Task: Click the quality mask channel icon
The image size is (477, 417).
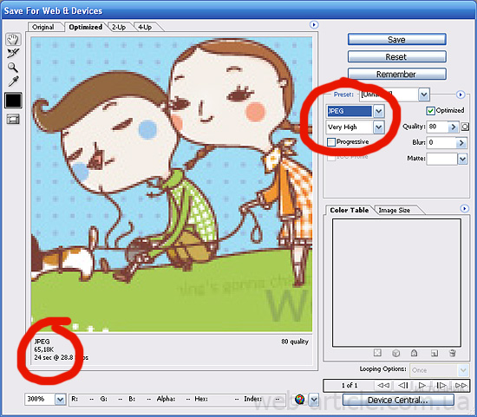Action: pos(465,127)
